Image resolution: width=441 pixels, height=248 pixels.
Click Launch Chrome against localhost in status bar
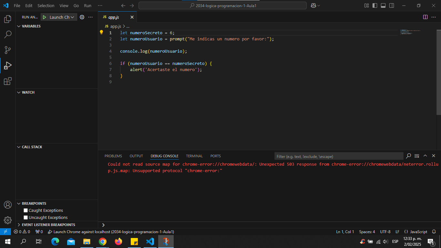(x=111, y=232)
